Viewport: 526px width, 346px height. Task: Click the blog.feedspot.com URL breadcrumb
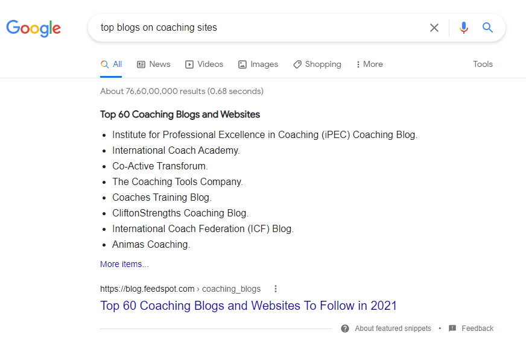tap(180, 289)
